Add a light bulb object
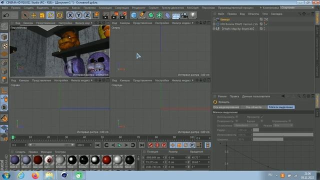The image size is (320, 180). tap(193, 15)
